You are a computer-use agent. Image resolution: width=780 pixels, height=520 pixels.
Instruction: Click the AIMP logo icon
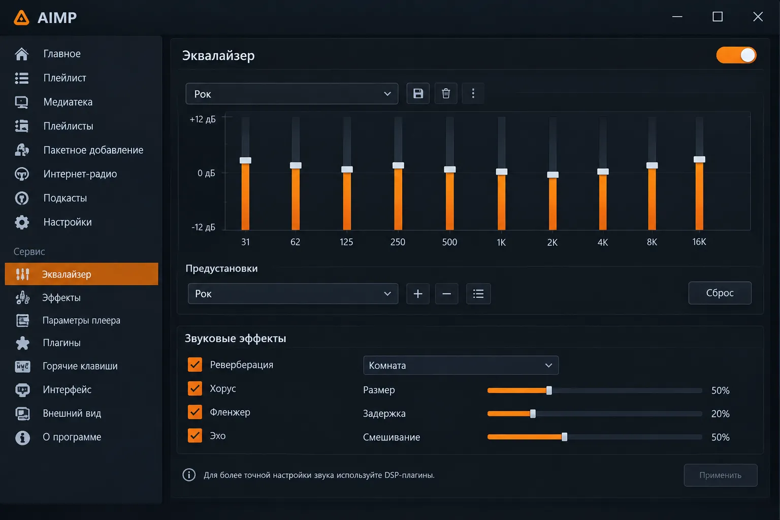[21, 18]
